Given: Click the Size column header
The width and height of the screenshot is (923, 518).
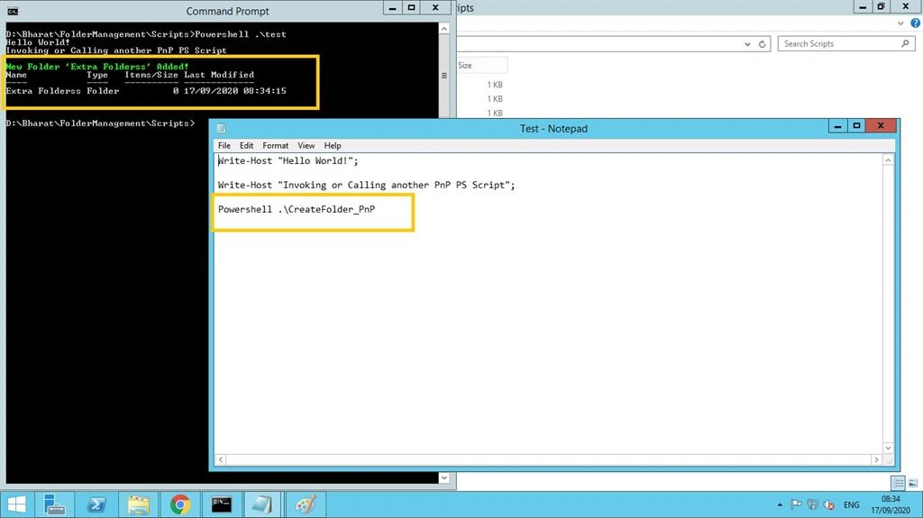Looking at the screenshot, I should click(481, 66).
